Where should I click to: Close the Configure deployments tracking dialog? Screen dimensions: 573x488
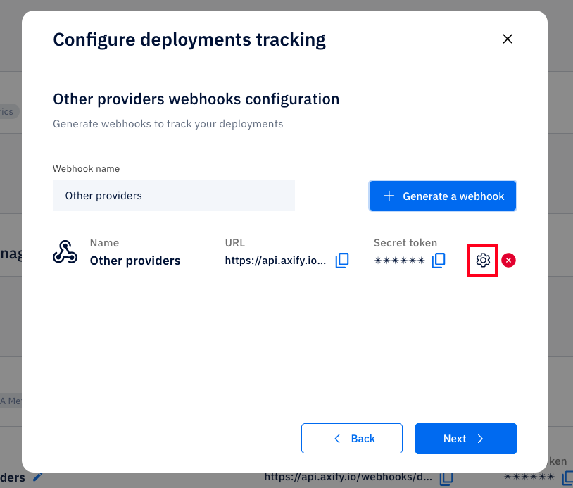pyautogui.click(x=508, y=39)
